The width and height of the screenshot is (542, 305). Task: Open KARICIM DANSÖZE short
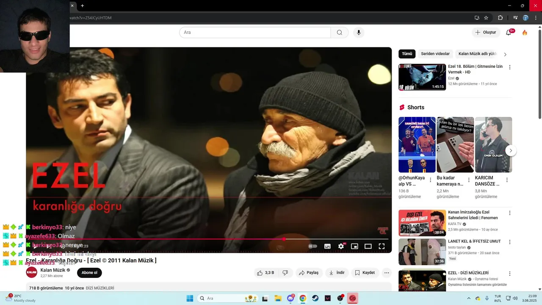click(493, 145)
